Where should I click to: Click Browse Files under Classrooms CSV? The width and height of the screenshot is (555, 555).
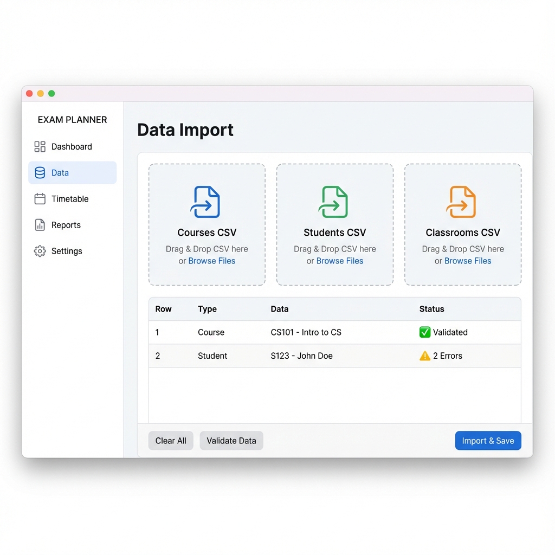point(467,261)
